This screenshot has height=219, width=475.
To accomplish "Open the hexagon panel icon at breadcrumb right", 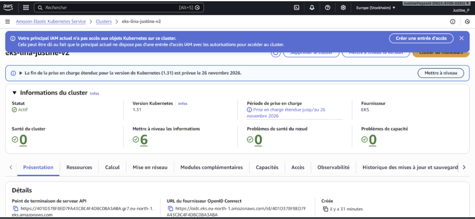I will point(467,22).
